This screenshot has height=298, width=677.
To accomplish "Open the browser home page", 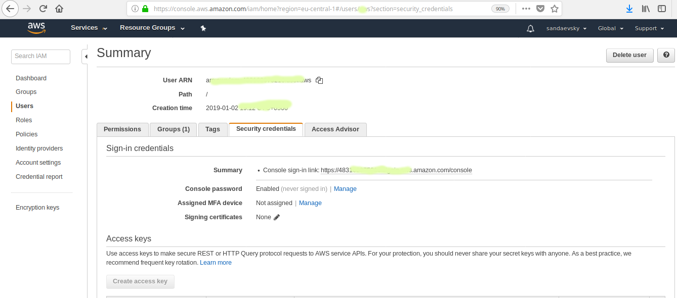I will tap(59, 9).
